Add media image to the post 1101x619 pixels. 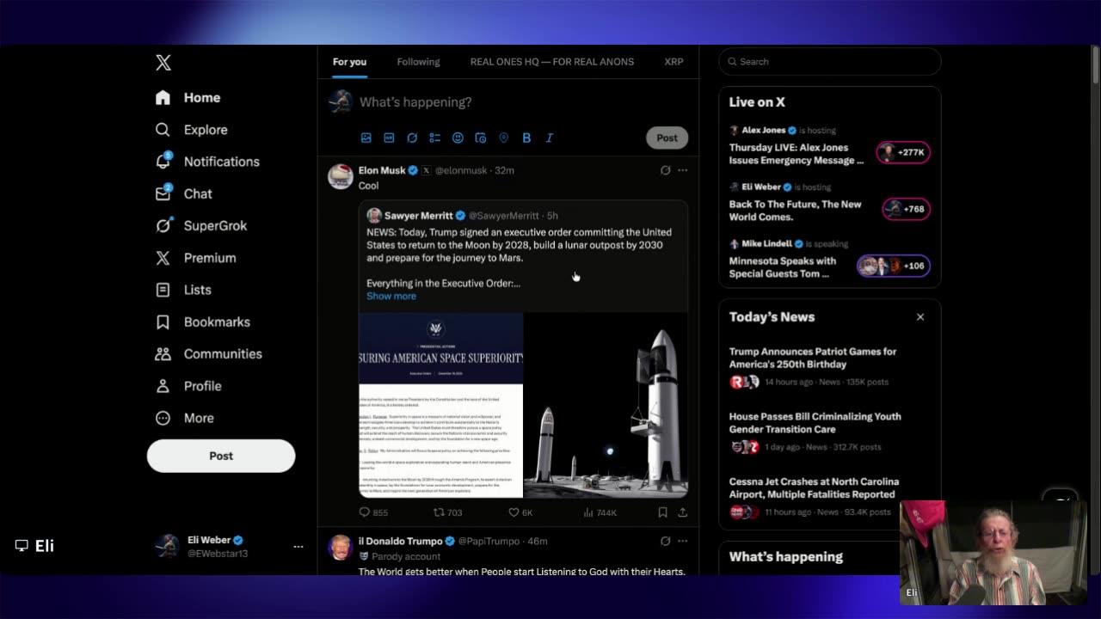366,138
